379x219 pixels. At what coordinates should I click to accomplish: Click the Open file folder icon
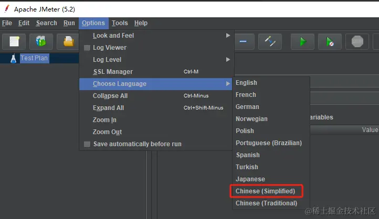pos(68,41)
